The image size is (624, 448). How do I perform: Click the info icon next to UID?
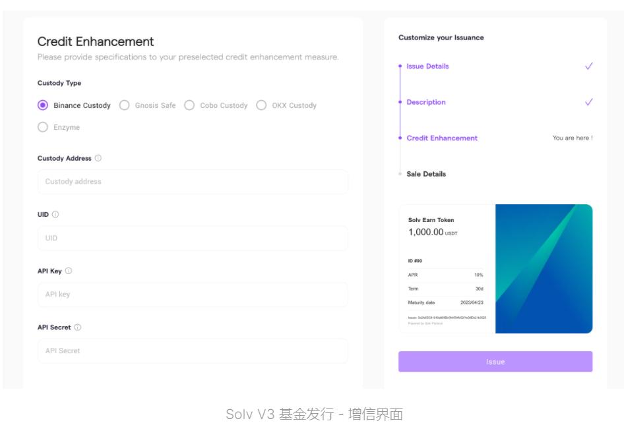tap(55, 215)
